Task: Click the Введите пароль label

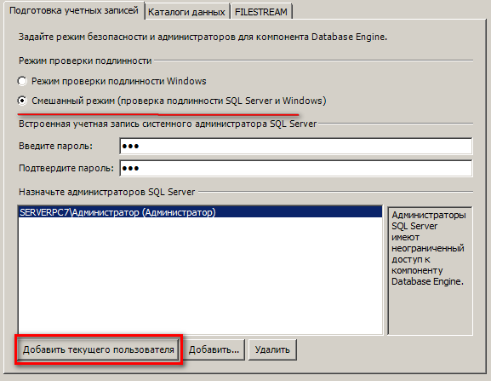Action: (x=56, y=146)
